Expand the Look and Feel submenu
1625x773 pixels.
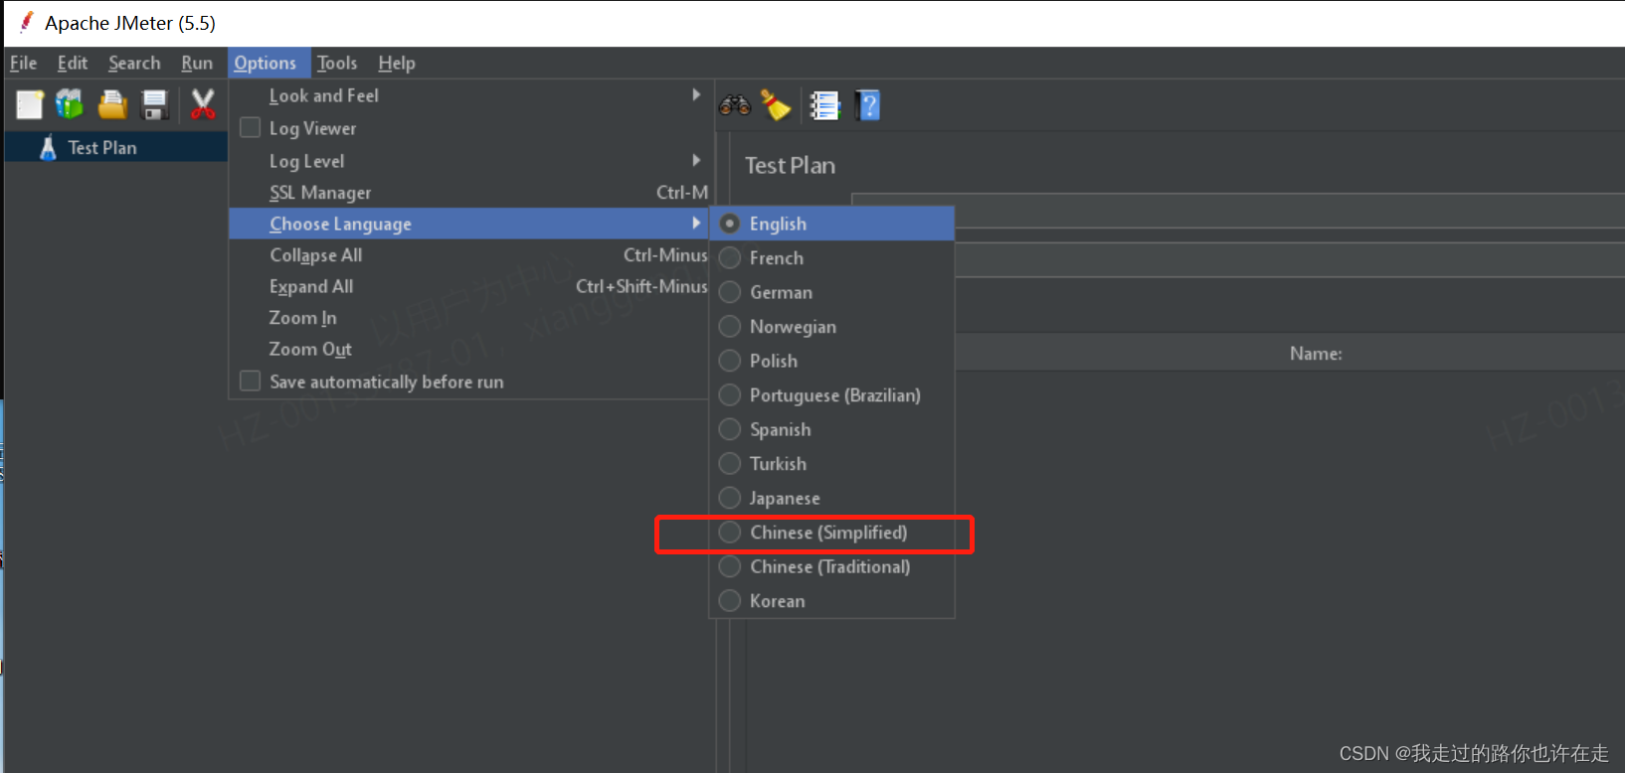(x=468, y=96)
